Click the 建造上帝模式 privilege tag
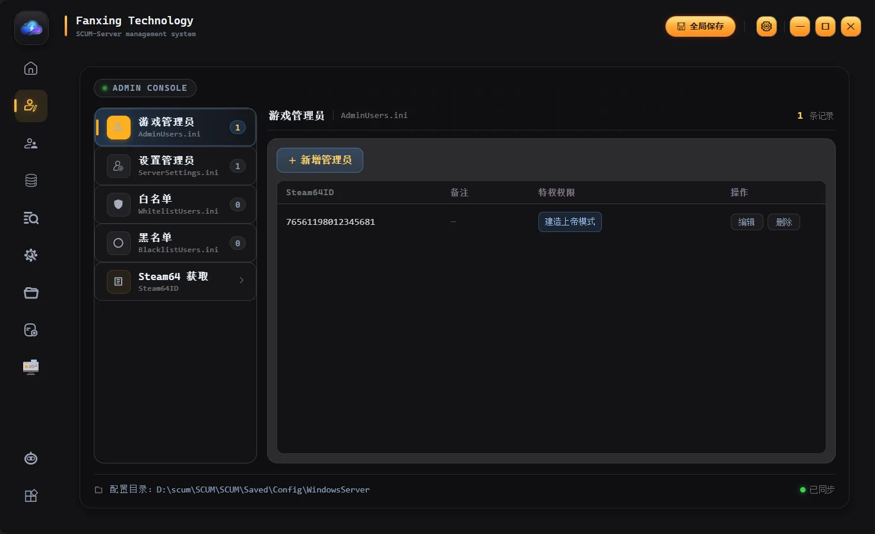The image size is (875, 534). coord(570,222)
